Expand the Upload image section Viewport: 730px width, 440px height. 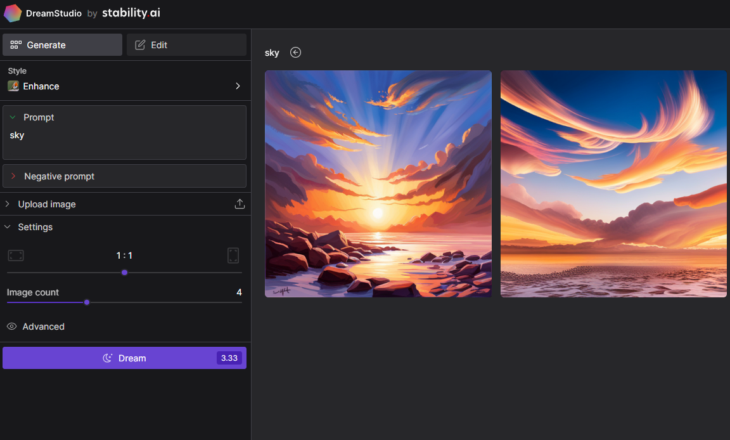pos(7,204)
